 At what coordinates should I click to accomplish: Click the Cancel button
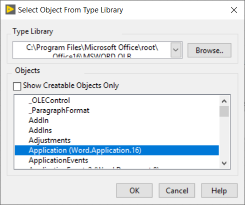coord(177,191)
